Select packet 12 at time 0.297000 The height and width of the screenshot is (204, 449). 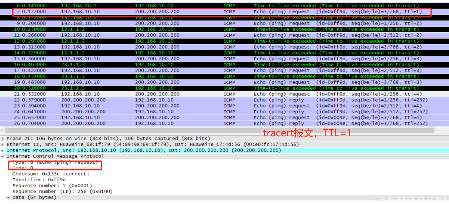tap(224, 41)
